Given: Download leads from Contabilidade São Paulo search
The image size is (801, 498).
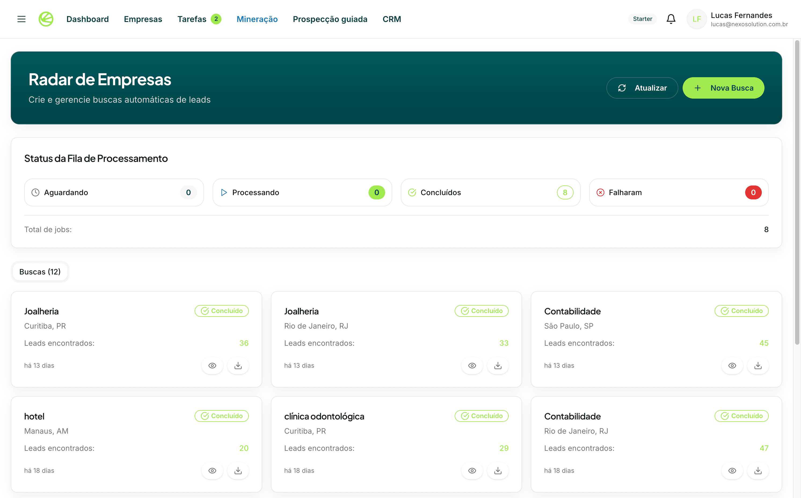Looking at the screenshot, I should [x=758, y=366].
